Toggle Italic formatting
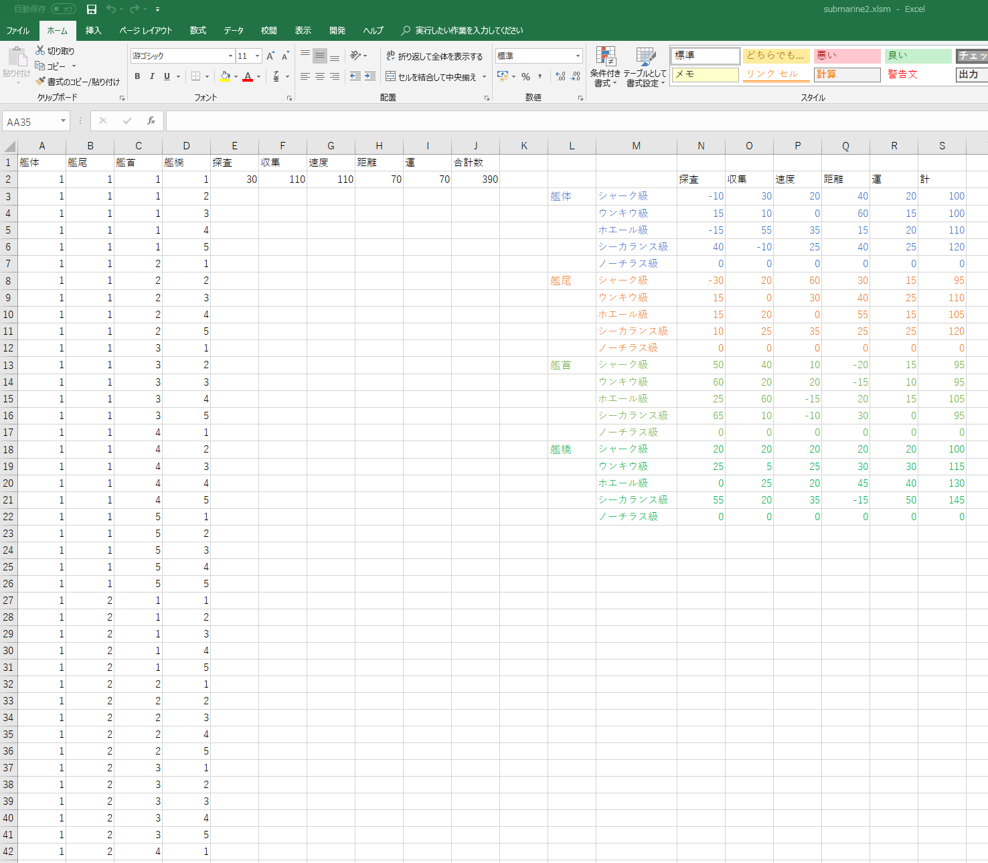 (x=152, y=76)
